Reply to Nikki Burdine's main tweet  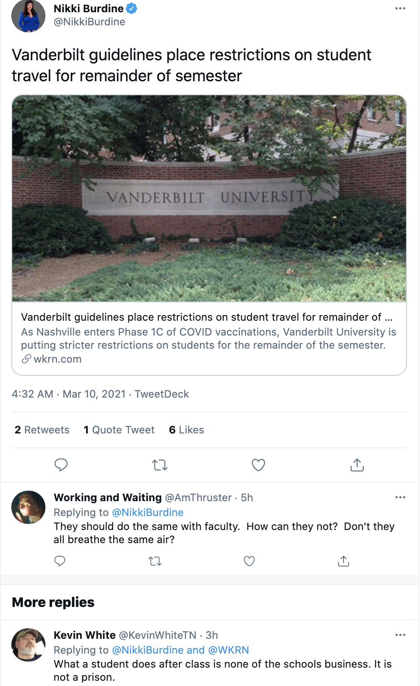61,465
